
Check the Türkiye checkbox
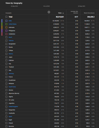tap(6, 50)
